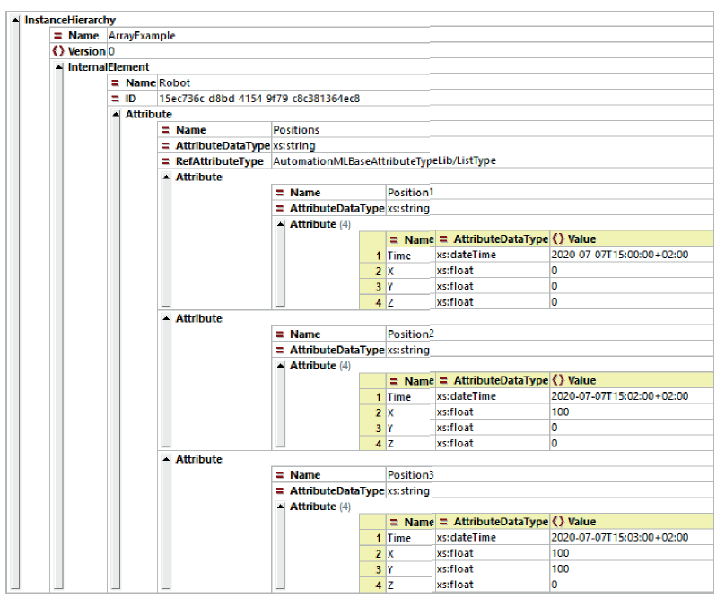
Task: Click the icon beside Robot Name field
Action: click(x=115, y=82)
